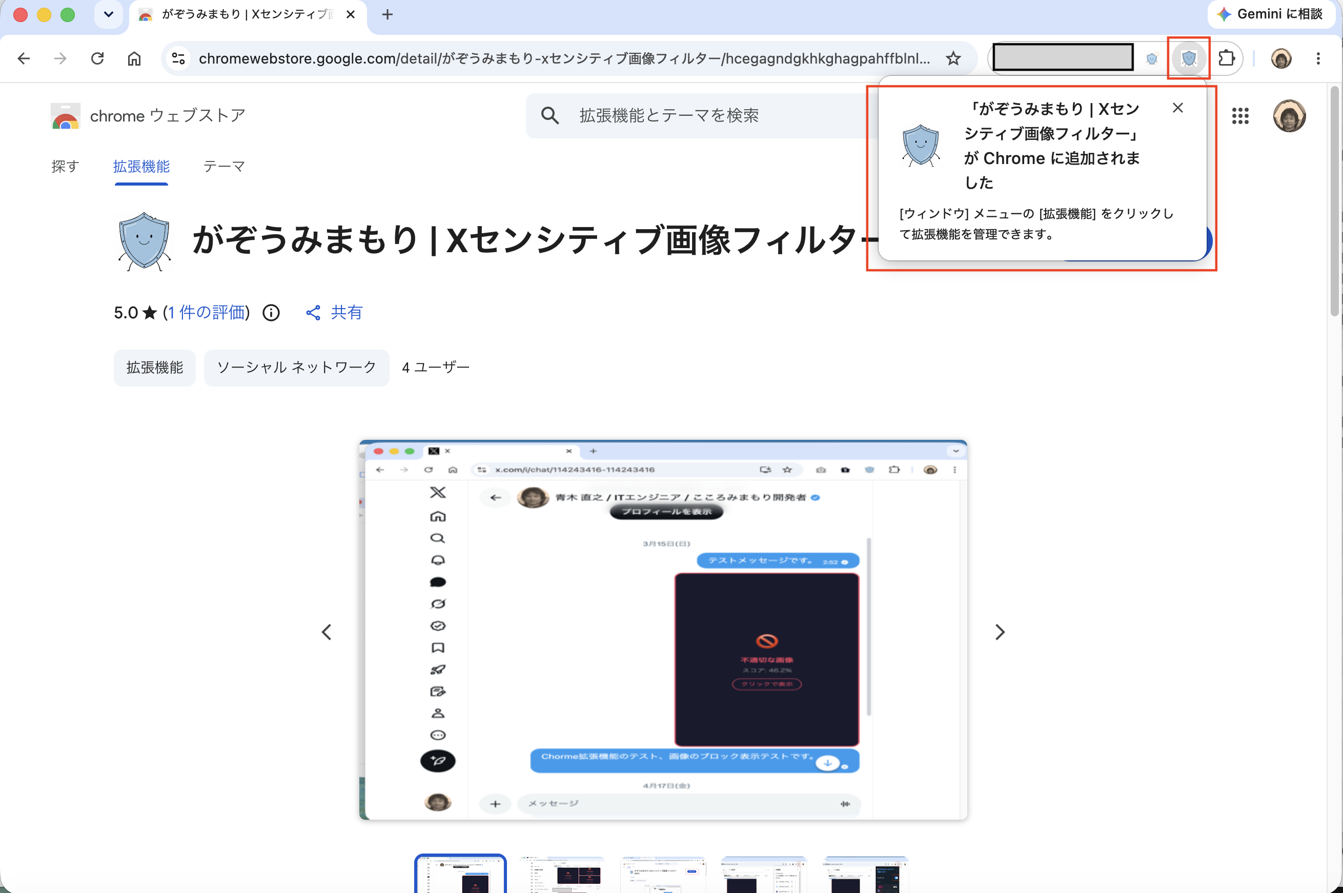Screen dimensions: 1343x893
Task: Click the search magnifier icon in store search
Action: [550, 116]
